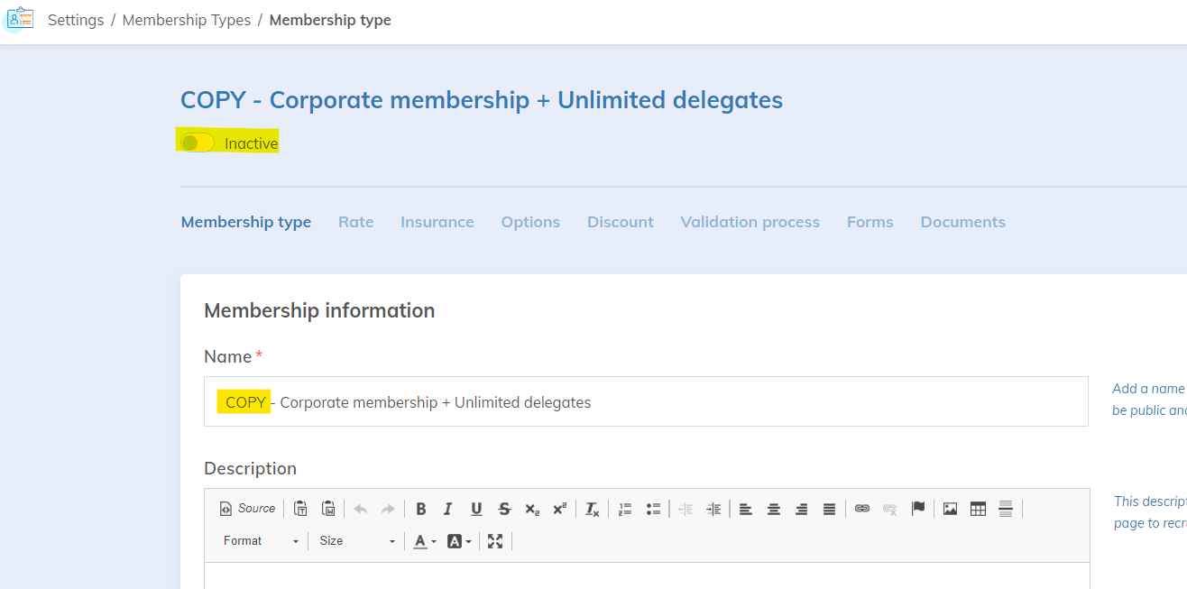Insert a numbered list
This screenshot has width=1187, height=589.
click(625, 509)
